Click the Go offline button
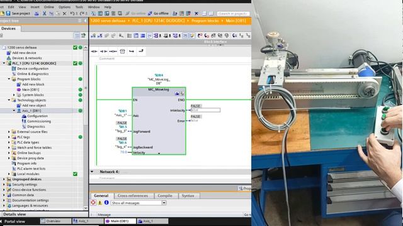403x226 pixels. click(158, 13)
